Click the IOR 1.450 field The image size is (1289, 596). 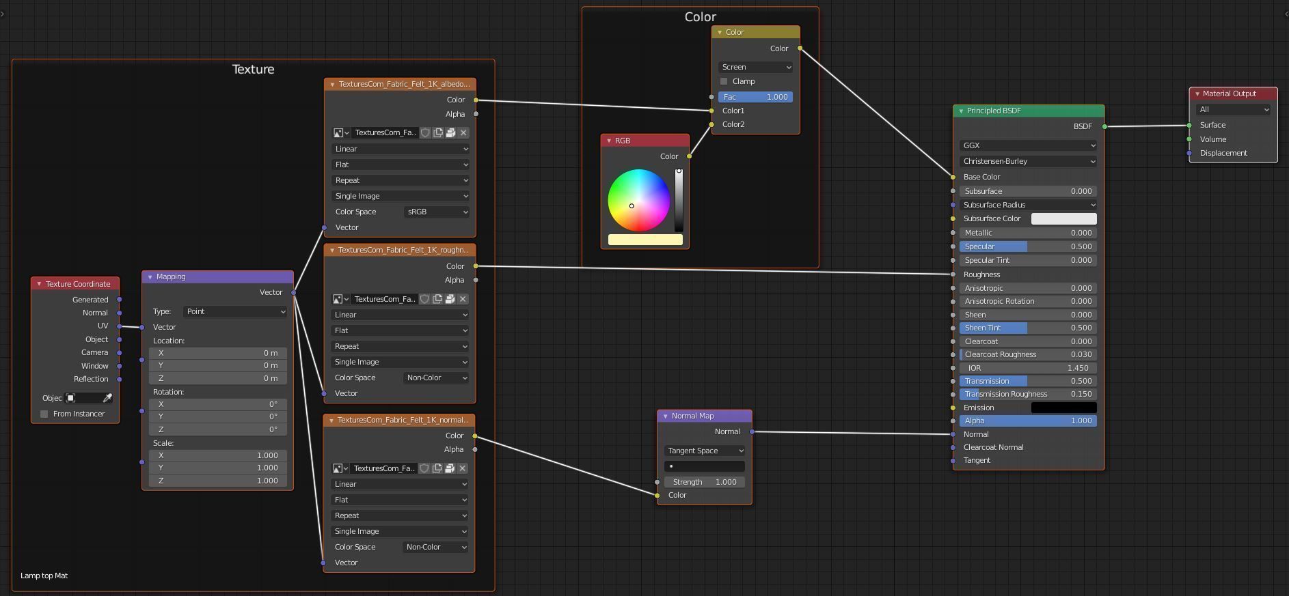pyautogui.click(x=1028, y=368)
